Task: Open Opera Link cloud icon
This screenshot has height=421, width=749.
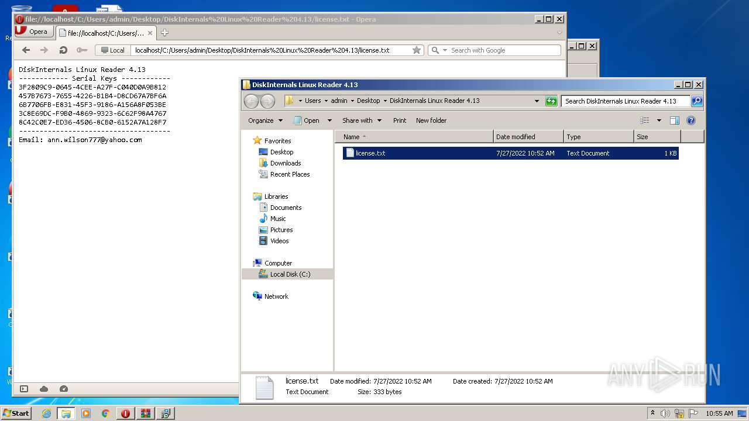Action: pyautogui.click(x=44, y=389)
